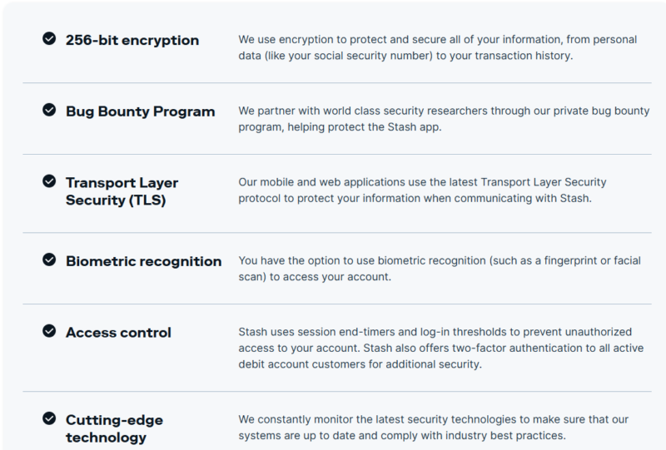Click the divider line beneath 256-bit encryption row
666x450 pixels.
(337, 83)
